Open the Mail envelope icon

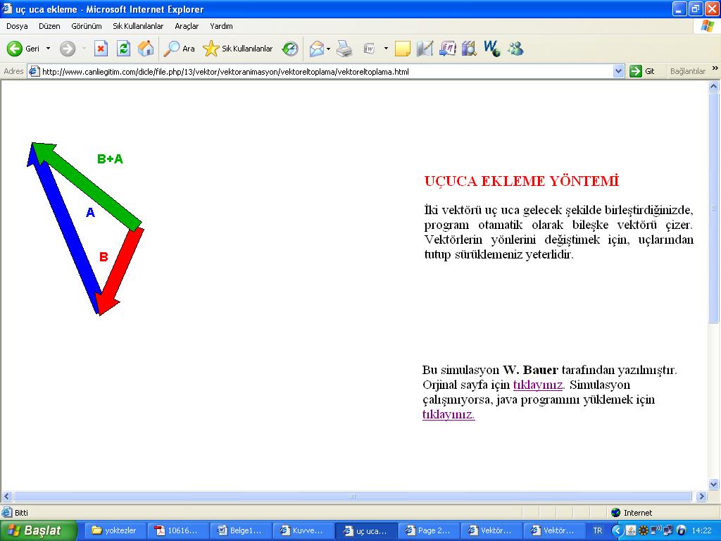tap(316, 49)
